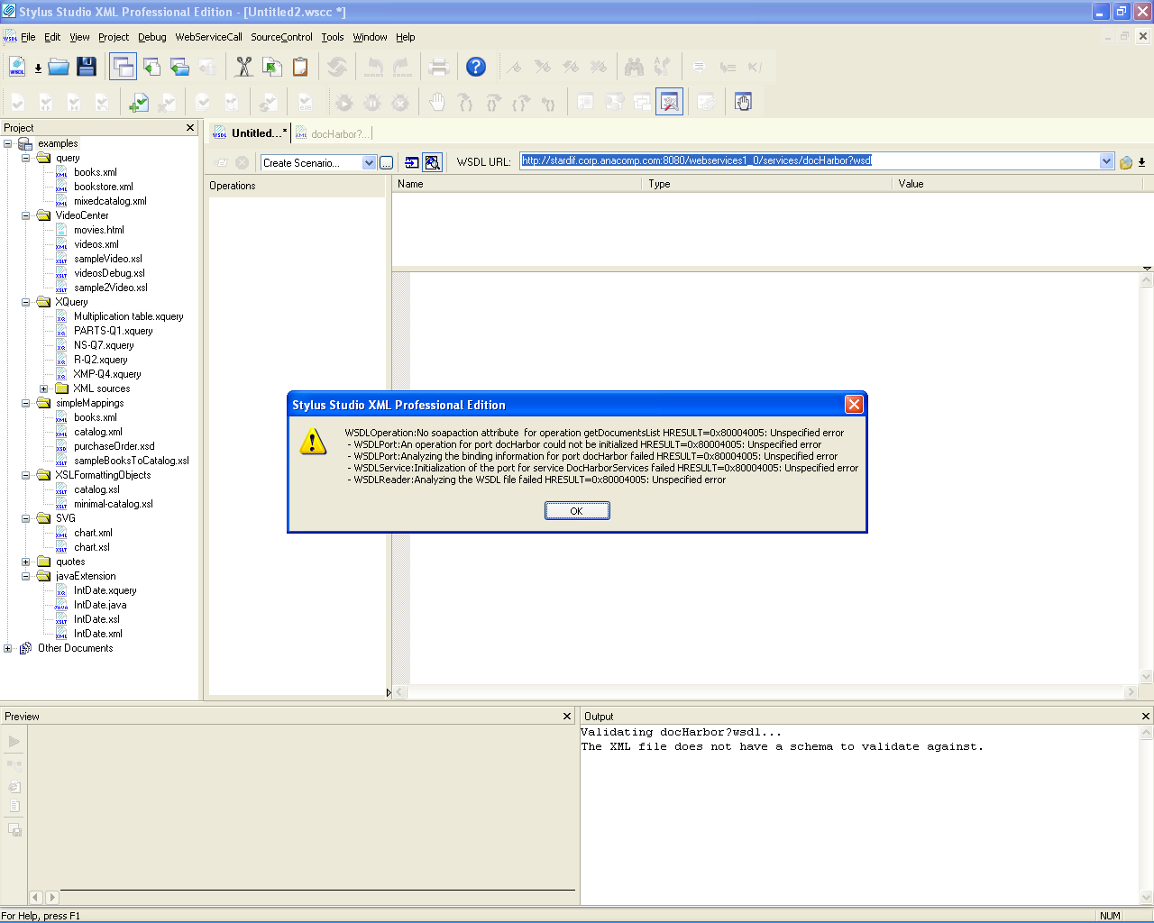Expand the XML sources folder in the tree
Screen dimensions: 1154x923
point(43,388)
